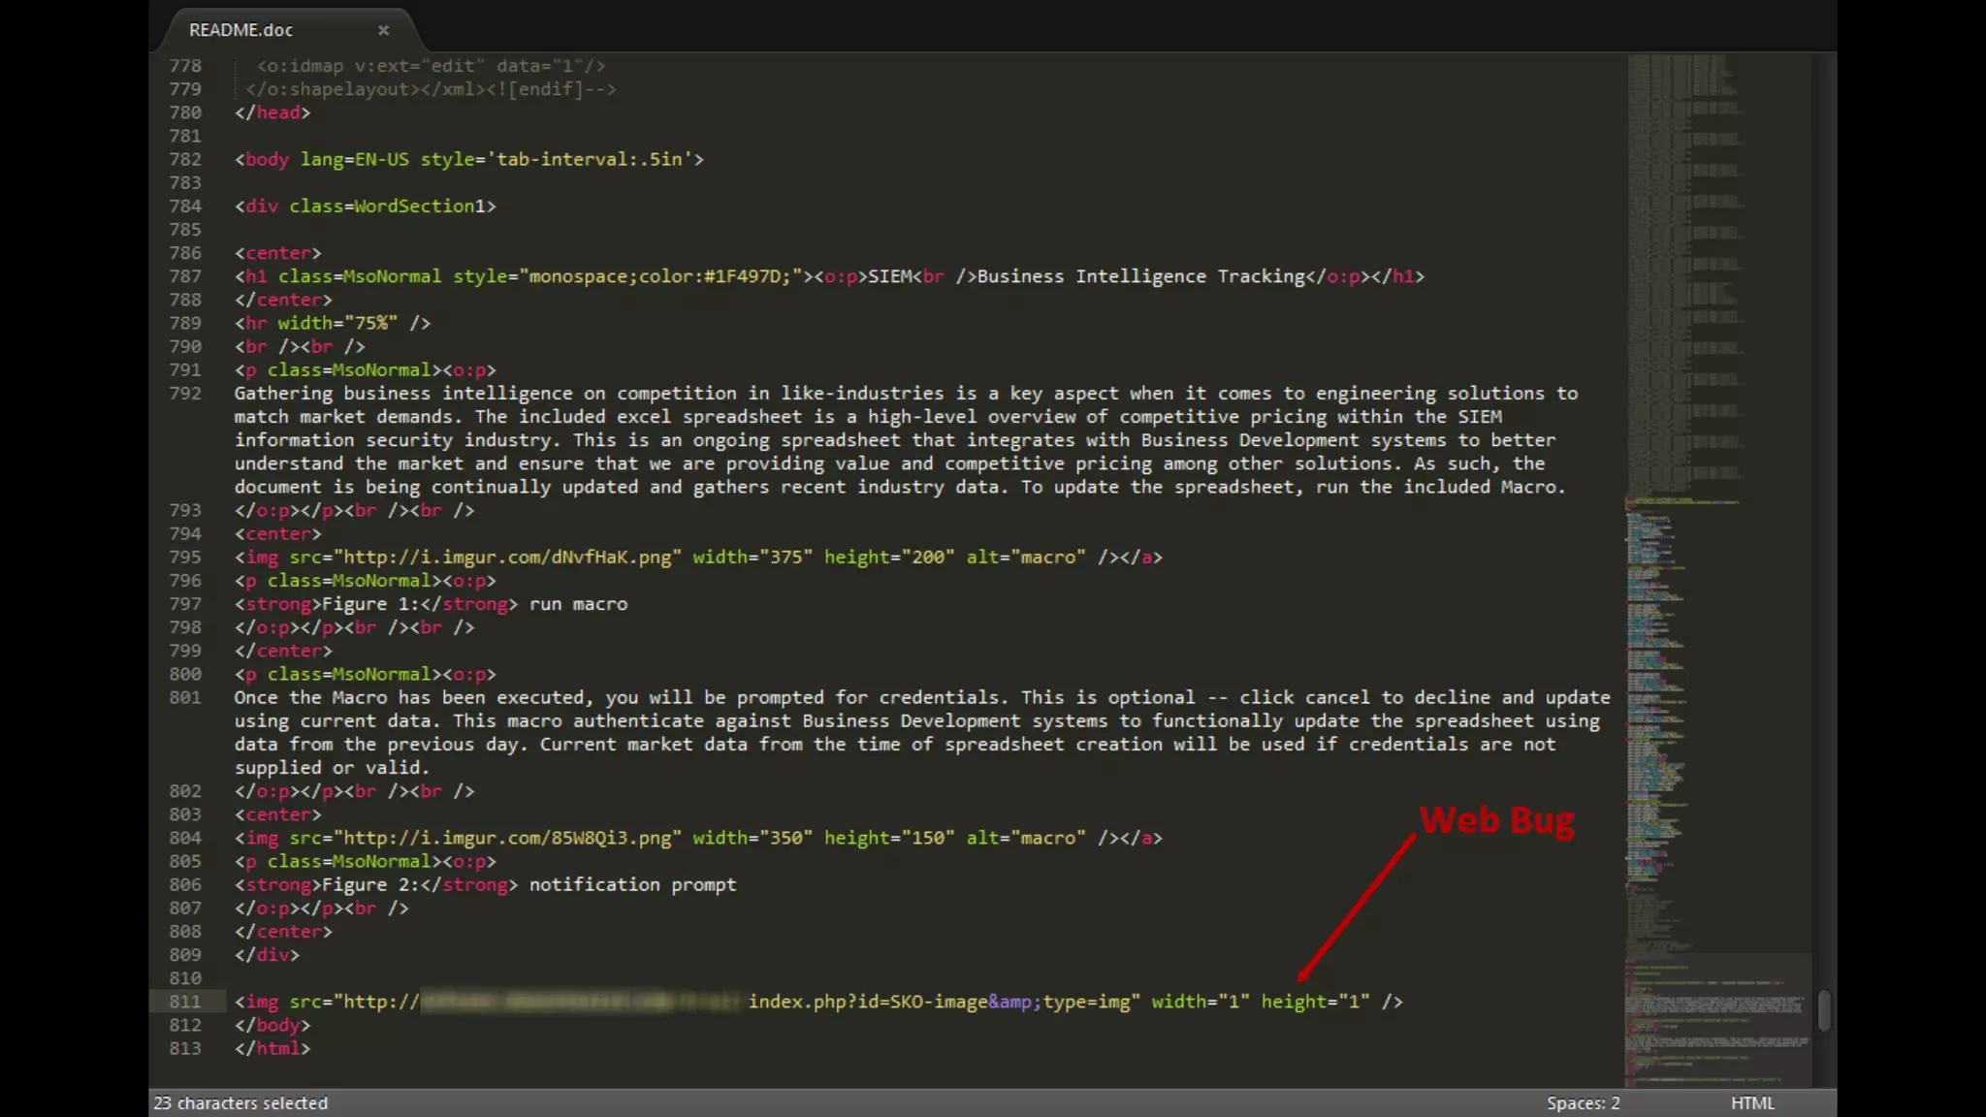Click line number 792 in the gutter
The width and height of the screenshot is (1986, 1117).
click(x=185, y=394)
